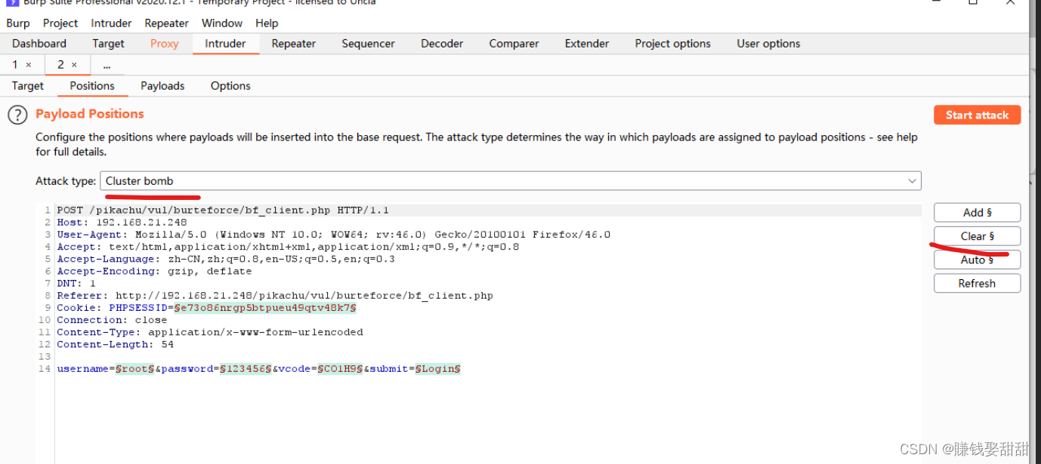Click the Connection: close header line
1041x464 pixels.
pyautogui.click(x=112, y=320)
